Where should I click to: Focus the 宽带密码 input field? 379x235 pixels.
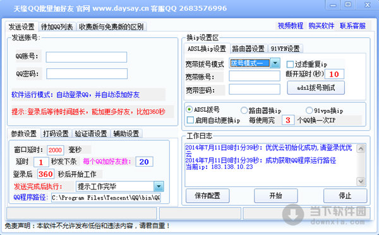(255, 89)
